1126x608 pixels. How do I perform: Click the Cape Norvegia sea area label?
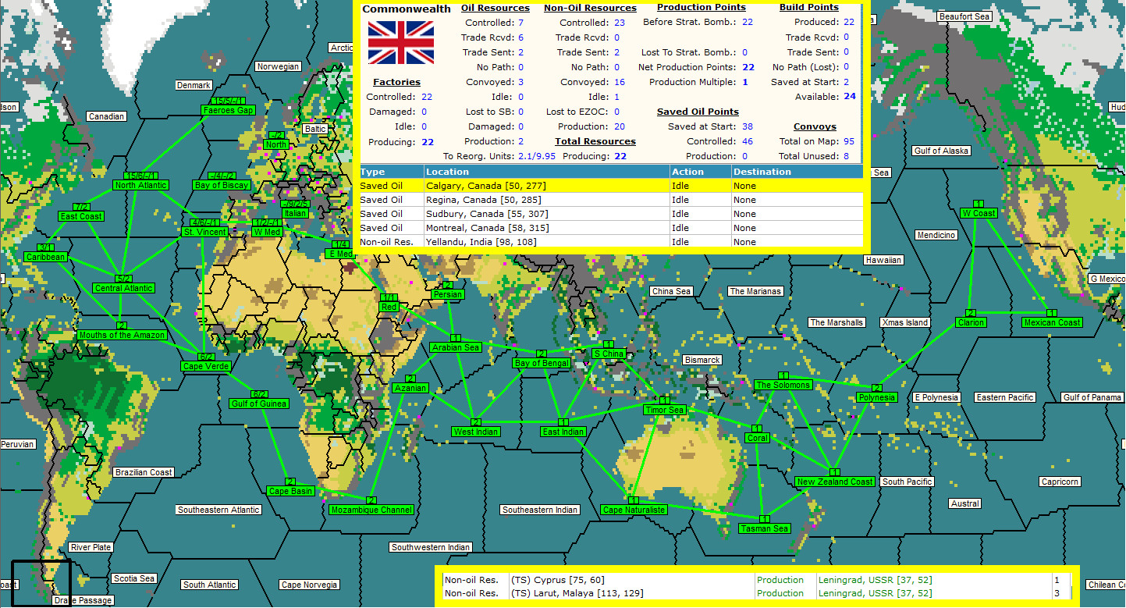310,585
